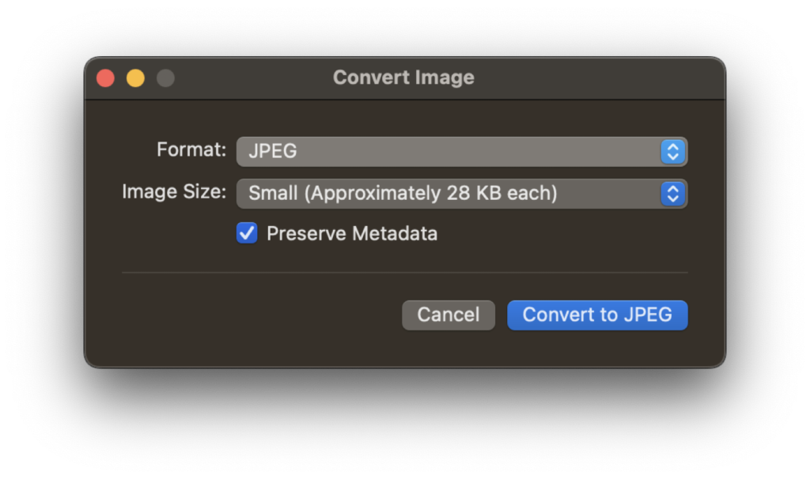Click the grayed-out zoom window button
810x479 pixels.
(x=165, y=78)
